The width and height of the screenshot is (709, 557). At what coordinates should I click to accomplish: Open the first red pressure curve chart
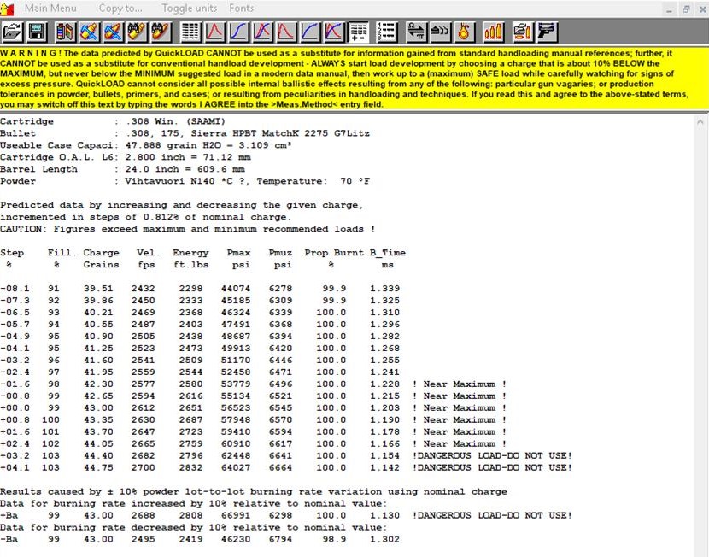click(x=214, y=32)
